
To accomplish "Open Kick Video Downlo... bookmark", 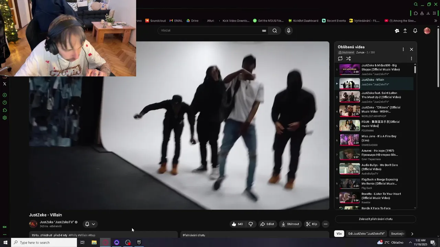I will 234,21.
